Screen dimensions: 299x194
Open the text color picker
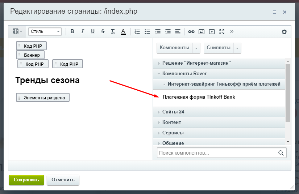[x=123, y=31]
